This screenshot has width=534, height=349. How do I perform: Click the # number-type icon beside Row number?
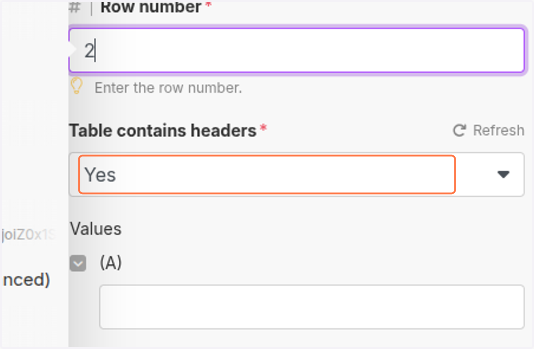pyautogui.click(x=75, y=7)
